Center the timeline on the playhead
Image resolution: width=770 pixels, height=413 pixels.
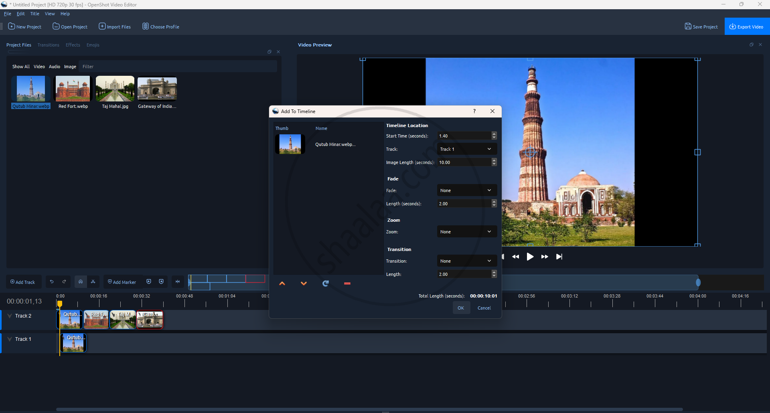point(178,282)
